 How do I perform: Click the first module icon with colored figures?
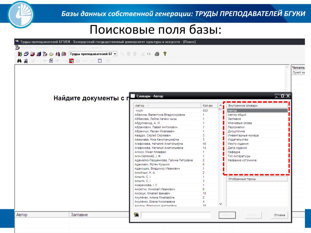(x=20, y=54)
